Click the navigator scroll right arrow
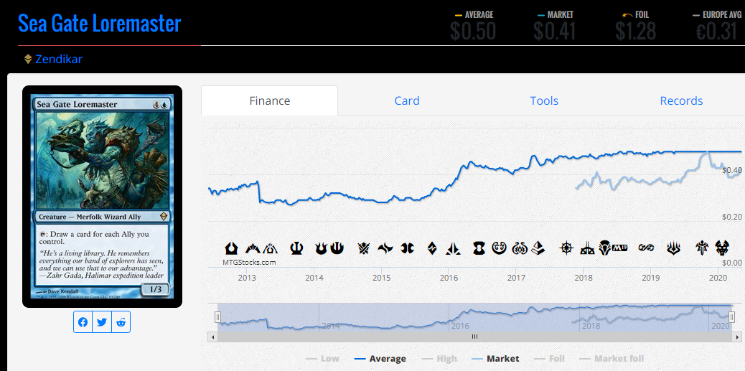 737,337
